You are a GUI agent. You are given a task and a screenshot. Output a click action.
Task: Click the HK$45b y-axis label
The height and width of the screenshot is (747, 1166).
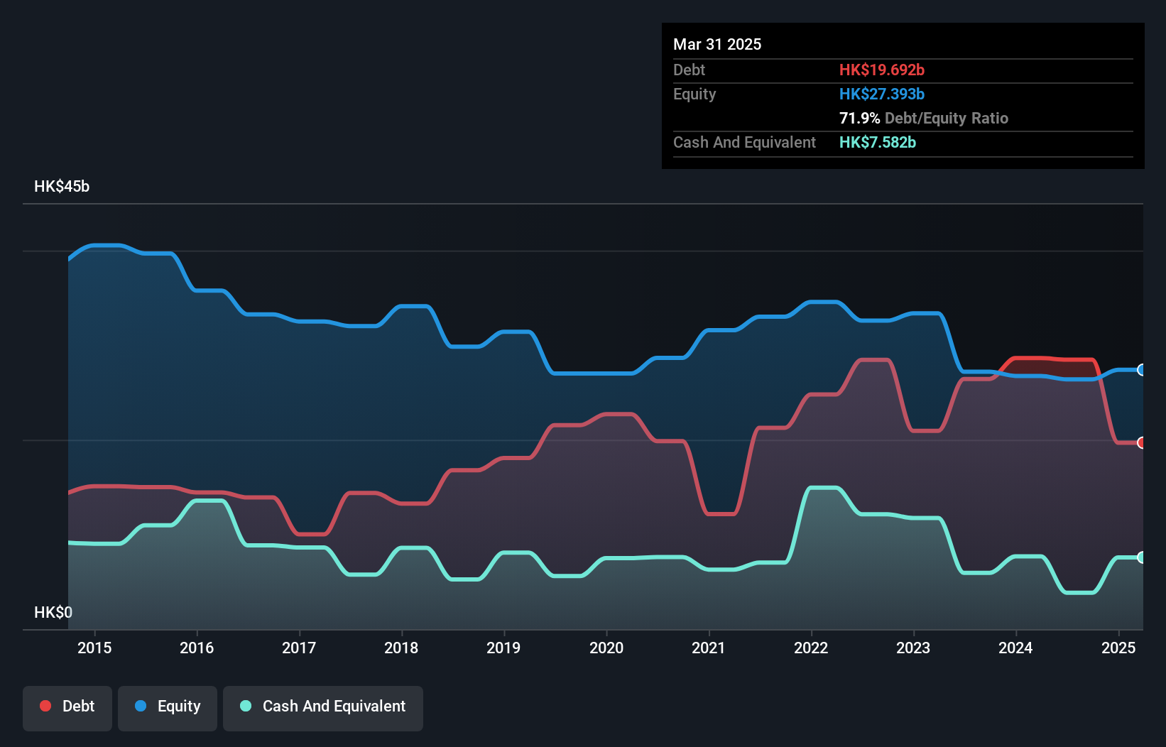click(x=62, y=187)
